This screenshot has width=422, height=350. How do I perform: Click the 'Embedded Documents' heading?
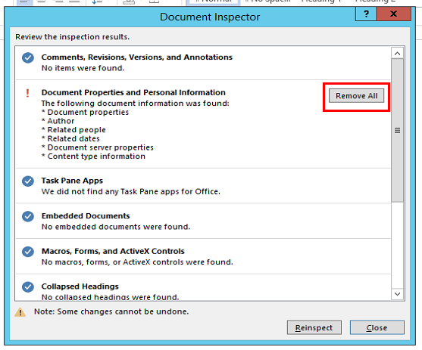click(x=86, y=216)
